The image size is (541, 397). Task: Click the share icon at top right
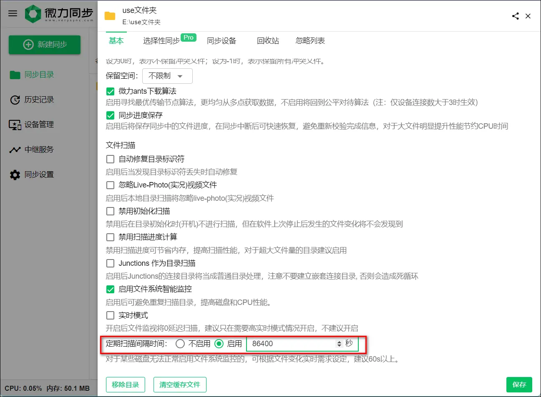(515, 16)
